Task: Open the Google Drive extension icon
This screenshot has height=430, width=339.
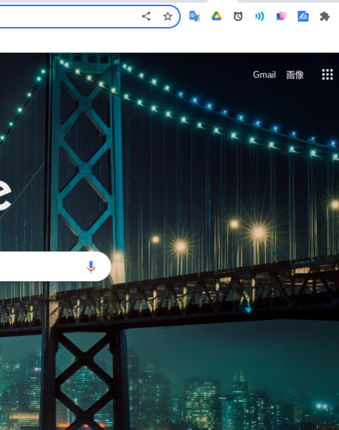Action: pos(216,16)
